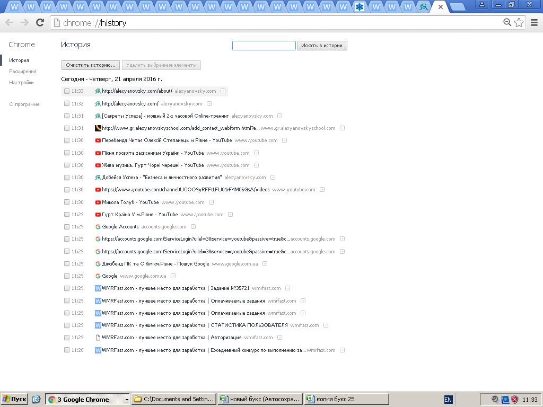Click the profile avatar button in title bar
Viewport: 543px width, 407px height.
click(481, 4)
